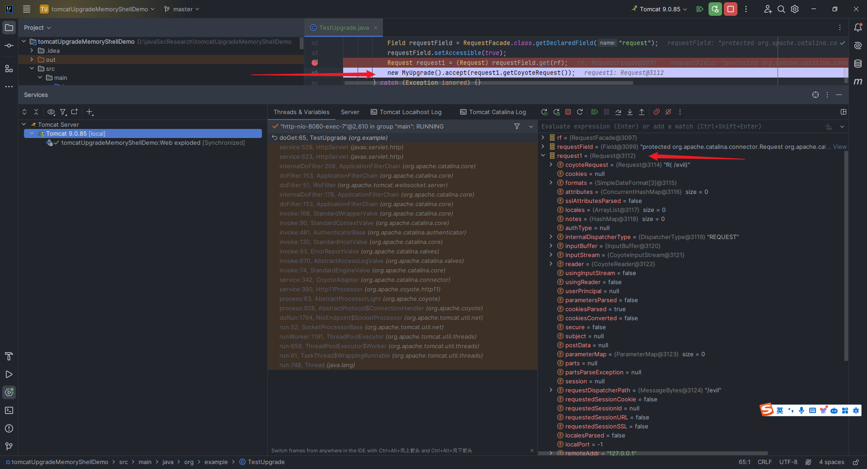
Task: Open the Tomcat Catalina Log tab
Action: pos(493,112)
